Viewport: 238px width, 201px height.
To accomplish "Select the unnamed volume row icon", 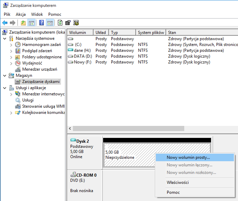I will pos(71,39).
